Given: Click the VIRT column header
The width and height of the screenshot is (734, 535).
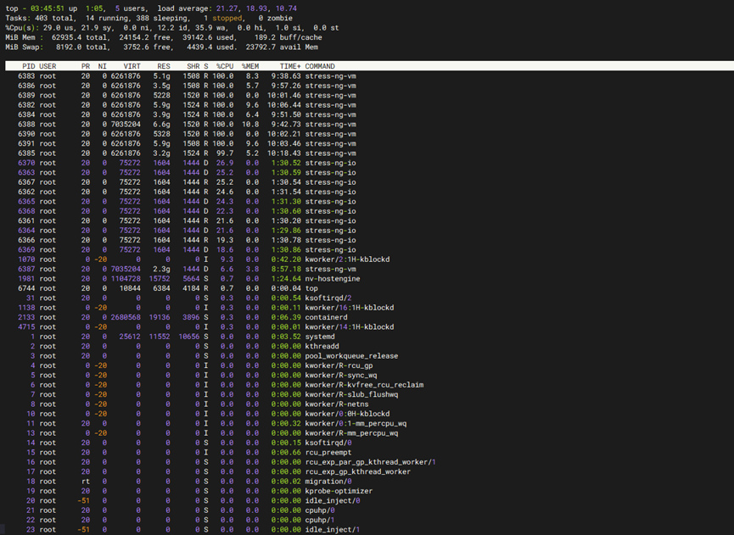Looking at the screenshot, I should (x=132, y=66).
